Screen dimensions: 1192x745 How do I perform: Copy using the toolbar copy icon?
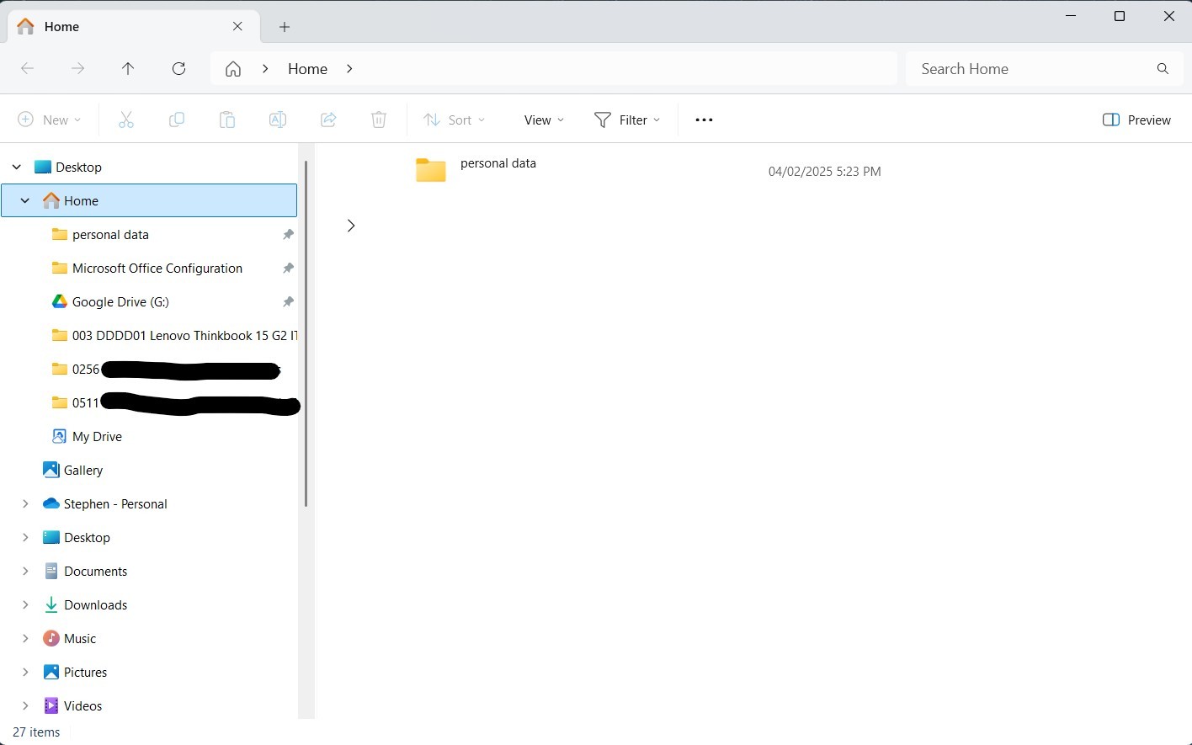click(177, 119)
